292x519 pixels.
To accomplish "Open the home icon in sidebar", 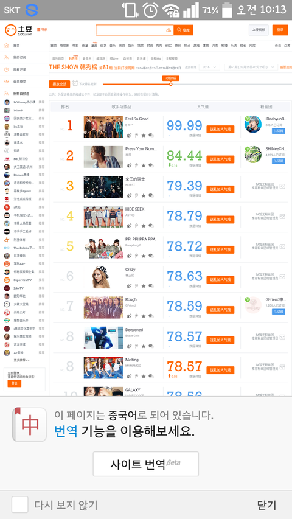I will (x=6, y=46).
